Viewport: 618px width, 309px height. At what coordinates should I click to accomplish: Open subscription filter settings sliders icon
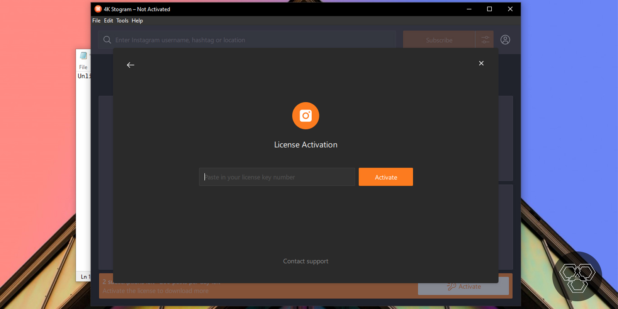[x=485, y=40]
